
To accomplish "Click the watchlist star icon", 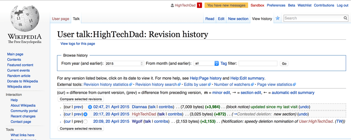I will 278,18.
